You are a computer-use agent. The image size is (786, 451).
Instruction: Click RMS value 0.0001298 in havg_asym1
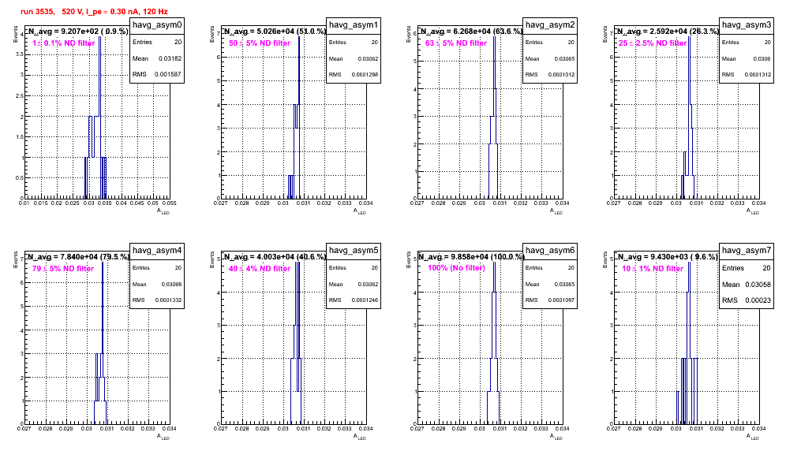(365, 75)
